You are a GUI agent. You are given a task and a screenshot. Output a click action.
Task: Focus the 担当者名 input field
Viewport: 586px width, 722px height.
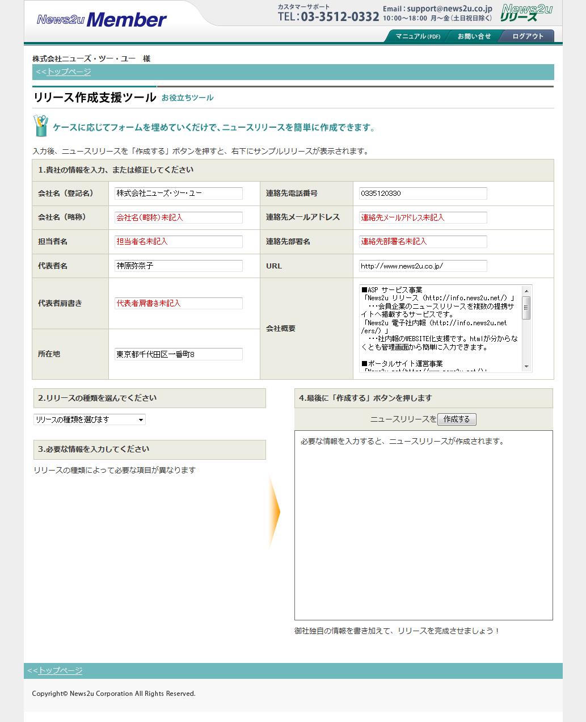(178, 242)
